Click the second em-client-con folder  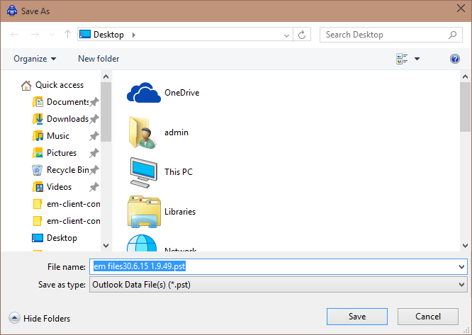pyautogui.click(x=66, y=221)
